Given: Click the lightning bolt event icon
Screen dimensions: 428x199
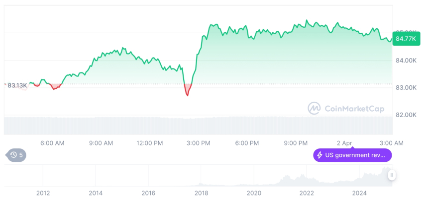Looking at the screenshot, I should coord(320,155).
